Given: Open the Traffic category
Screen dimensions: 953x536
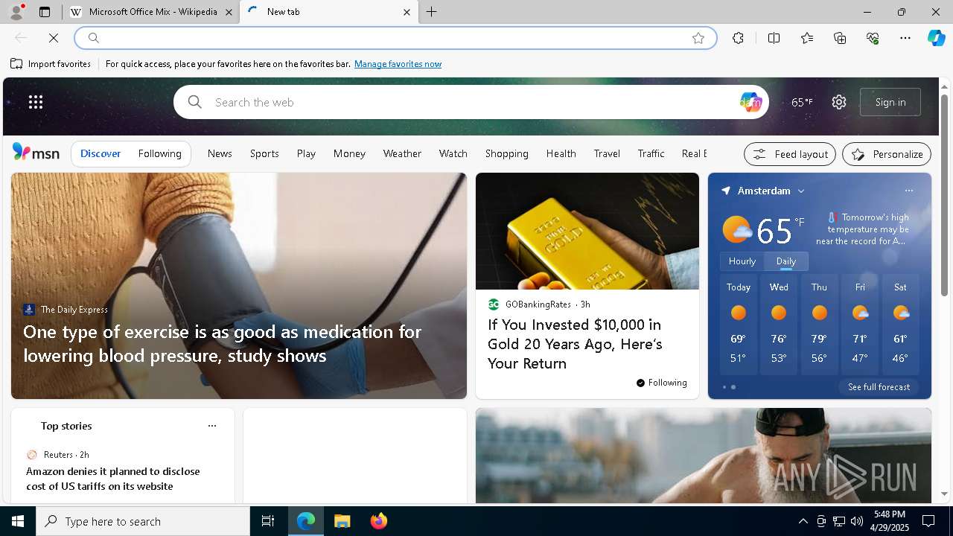Looking at the screenshot, I should (651, 153).
